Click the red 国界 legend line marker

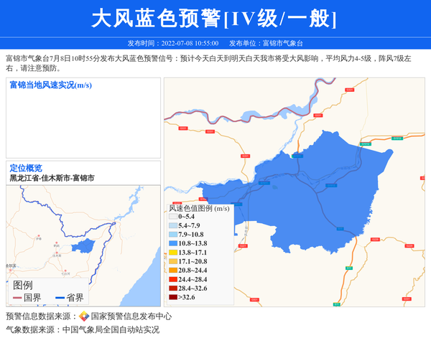[17, 298]
